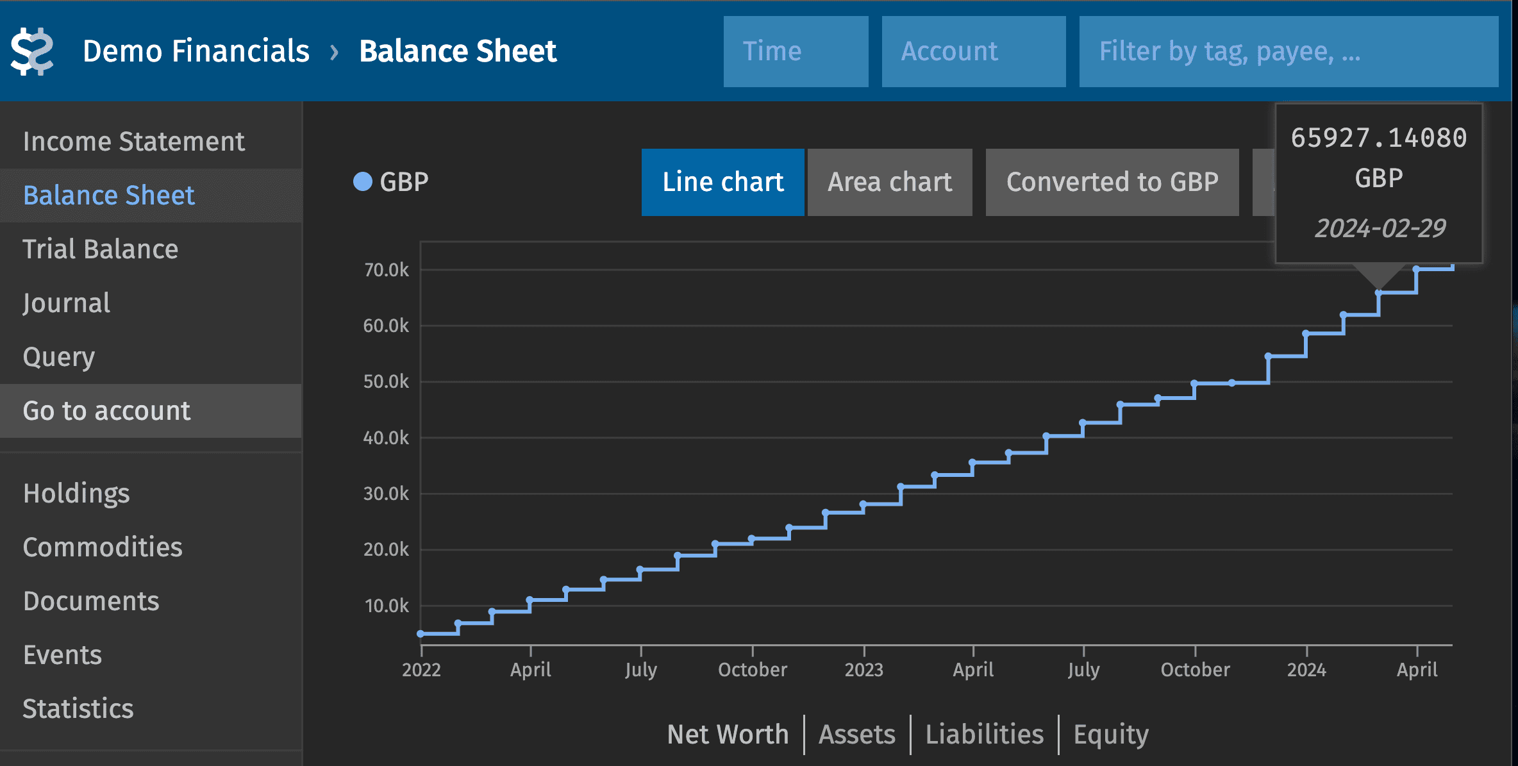Viewport: 1518px width, 766px height.
Task: Select the Net Worth chart
Action: 728,735
